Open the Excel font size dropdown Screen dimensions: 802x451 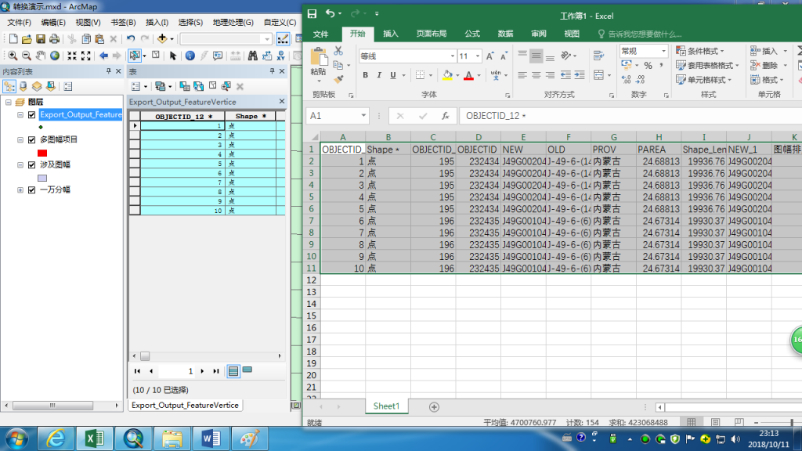tap(478, 56)
